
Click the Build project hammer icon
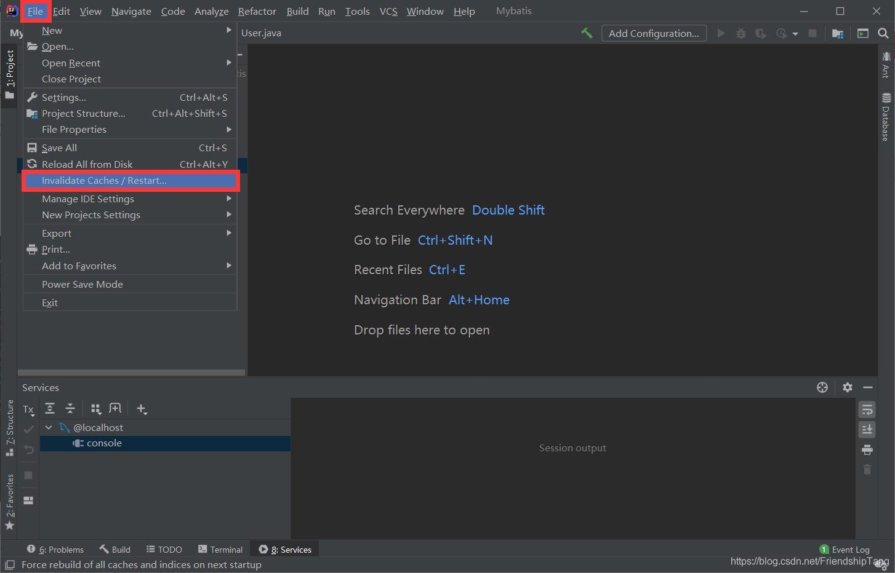(587, 33)
